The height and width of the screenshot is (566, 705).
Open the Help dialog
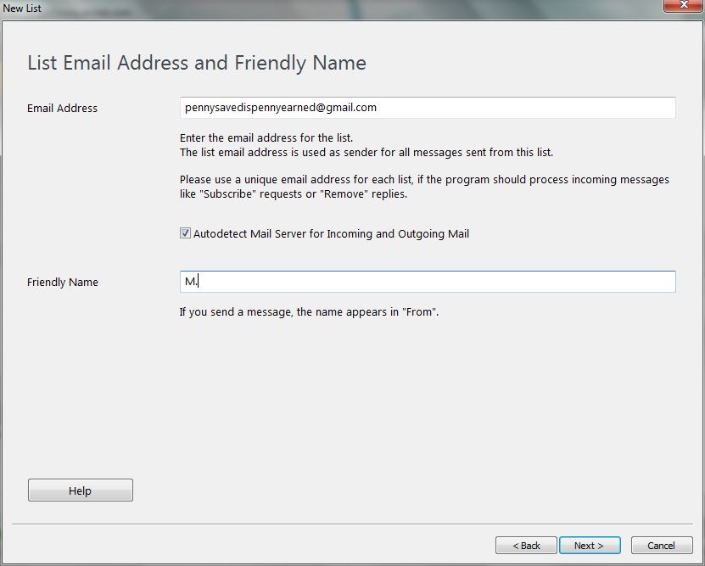[80, 490]
